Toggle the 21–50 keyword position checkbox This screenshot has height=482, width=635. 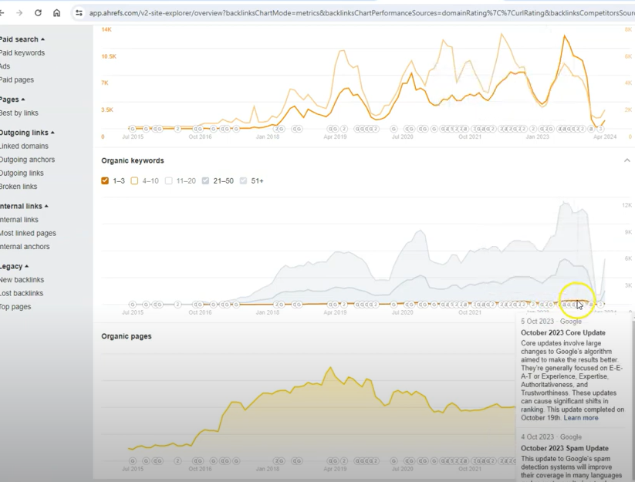pyautogui.click(x=205, y=181)
